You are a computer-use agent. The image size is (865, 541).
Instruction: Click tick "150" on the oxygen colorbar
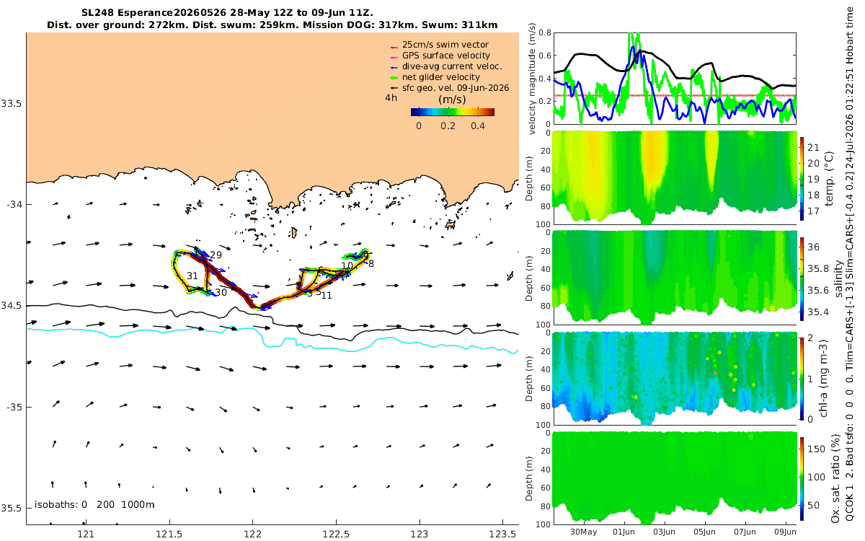(816, 448)
